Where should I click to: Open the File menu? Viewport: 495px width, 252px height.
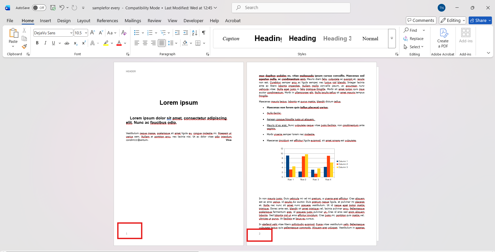tap(10, 21)
